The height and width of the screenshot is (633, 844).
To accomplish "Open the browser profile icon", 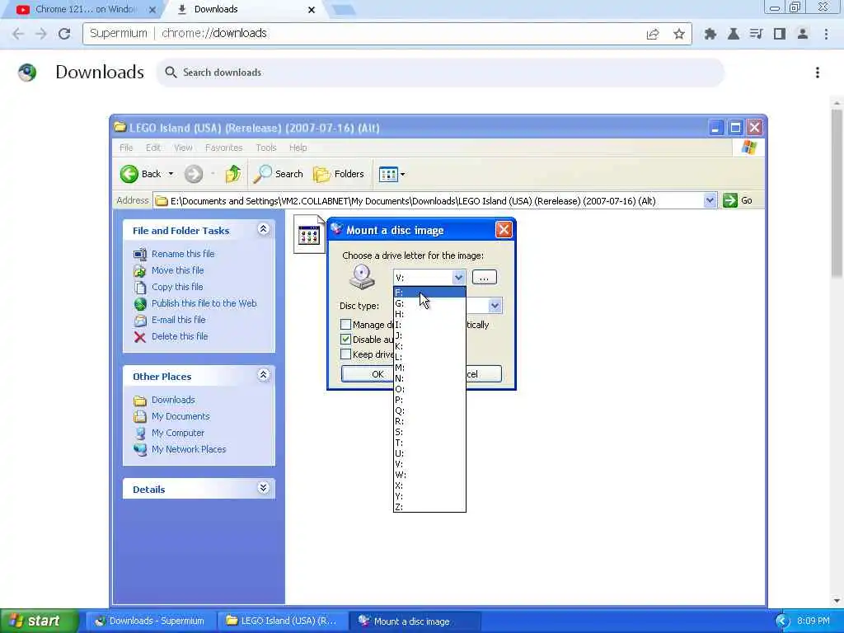I will [803, 34].
